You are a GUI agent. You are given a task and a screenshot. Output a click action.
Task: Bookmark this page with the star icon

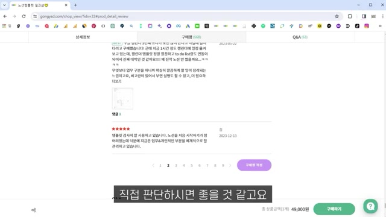click(x=337, y=16)
